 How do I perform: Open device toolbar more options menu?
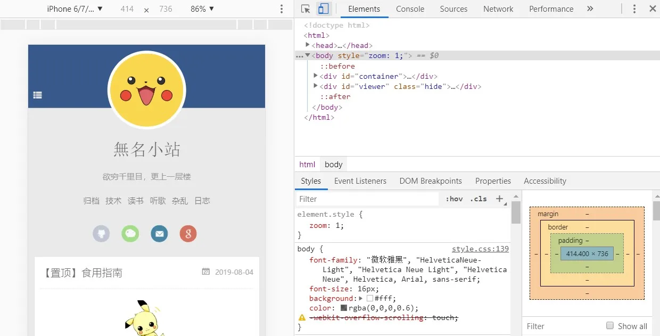click(282, 9)
